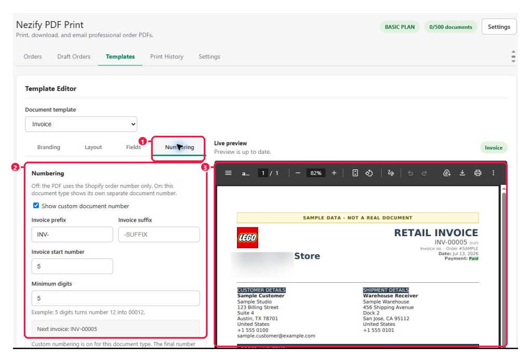Screen dimensions: 531x362
Task: Click the RETAIL INVOICE heading in preview
Action: click(436, 233)
